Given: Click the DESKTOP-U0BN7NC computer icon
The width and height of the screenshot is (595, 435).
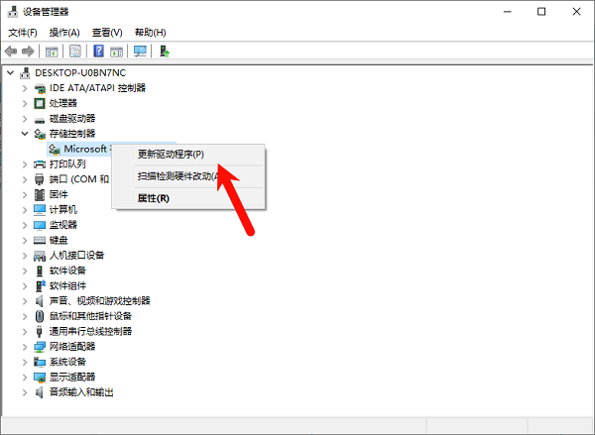Looking at the screenshot, I should pyautogui.click(x=25, y=72).
